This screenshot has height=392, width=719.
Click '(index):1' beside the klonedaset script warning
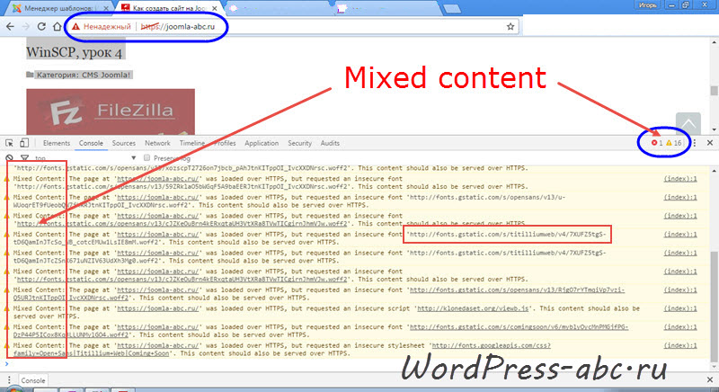(680, 308)
